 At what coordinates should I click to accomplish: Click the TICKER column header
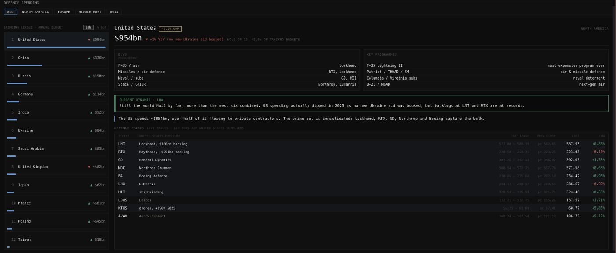124,136
